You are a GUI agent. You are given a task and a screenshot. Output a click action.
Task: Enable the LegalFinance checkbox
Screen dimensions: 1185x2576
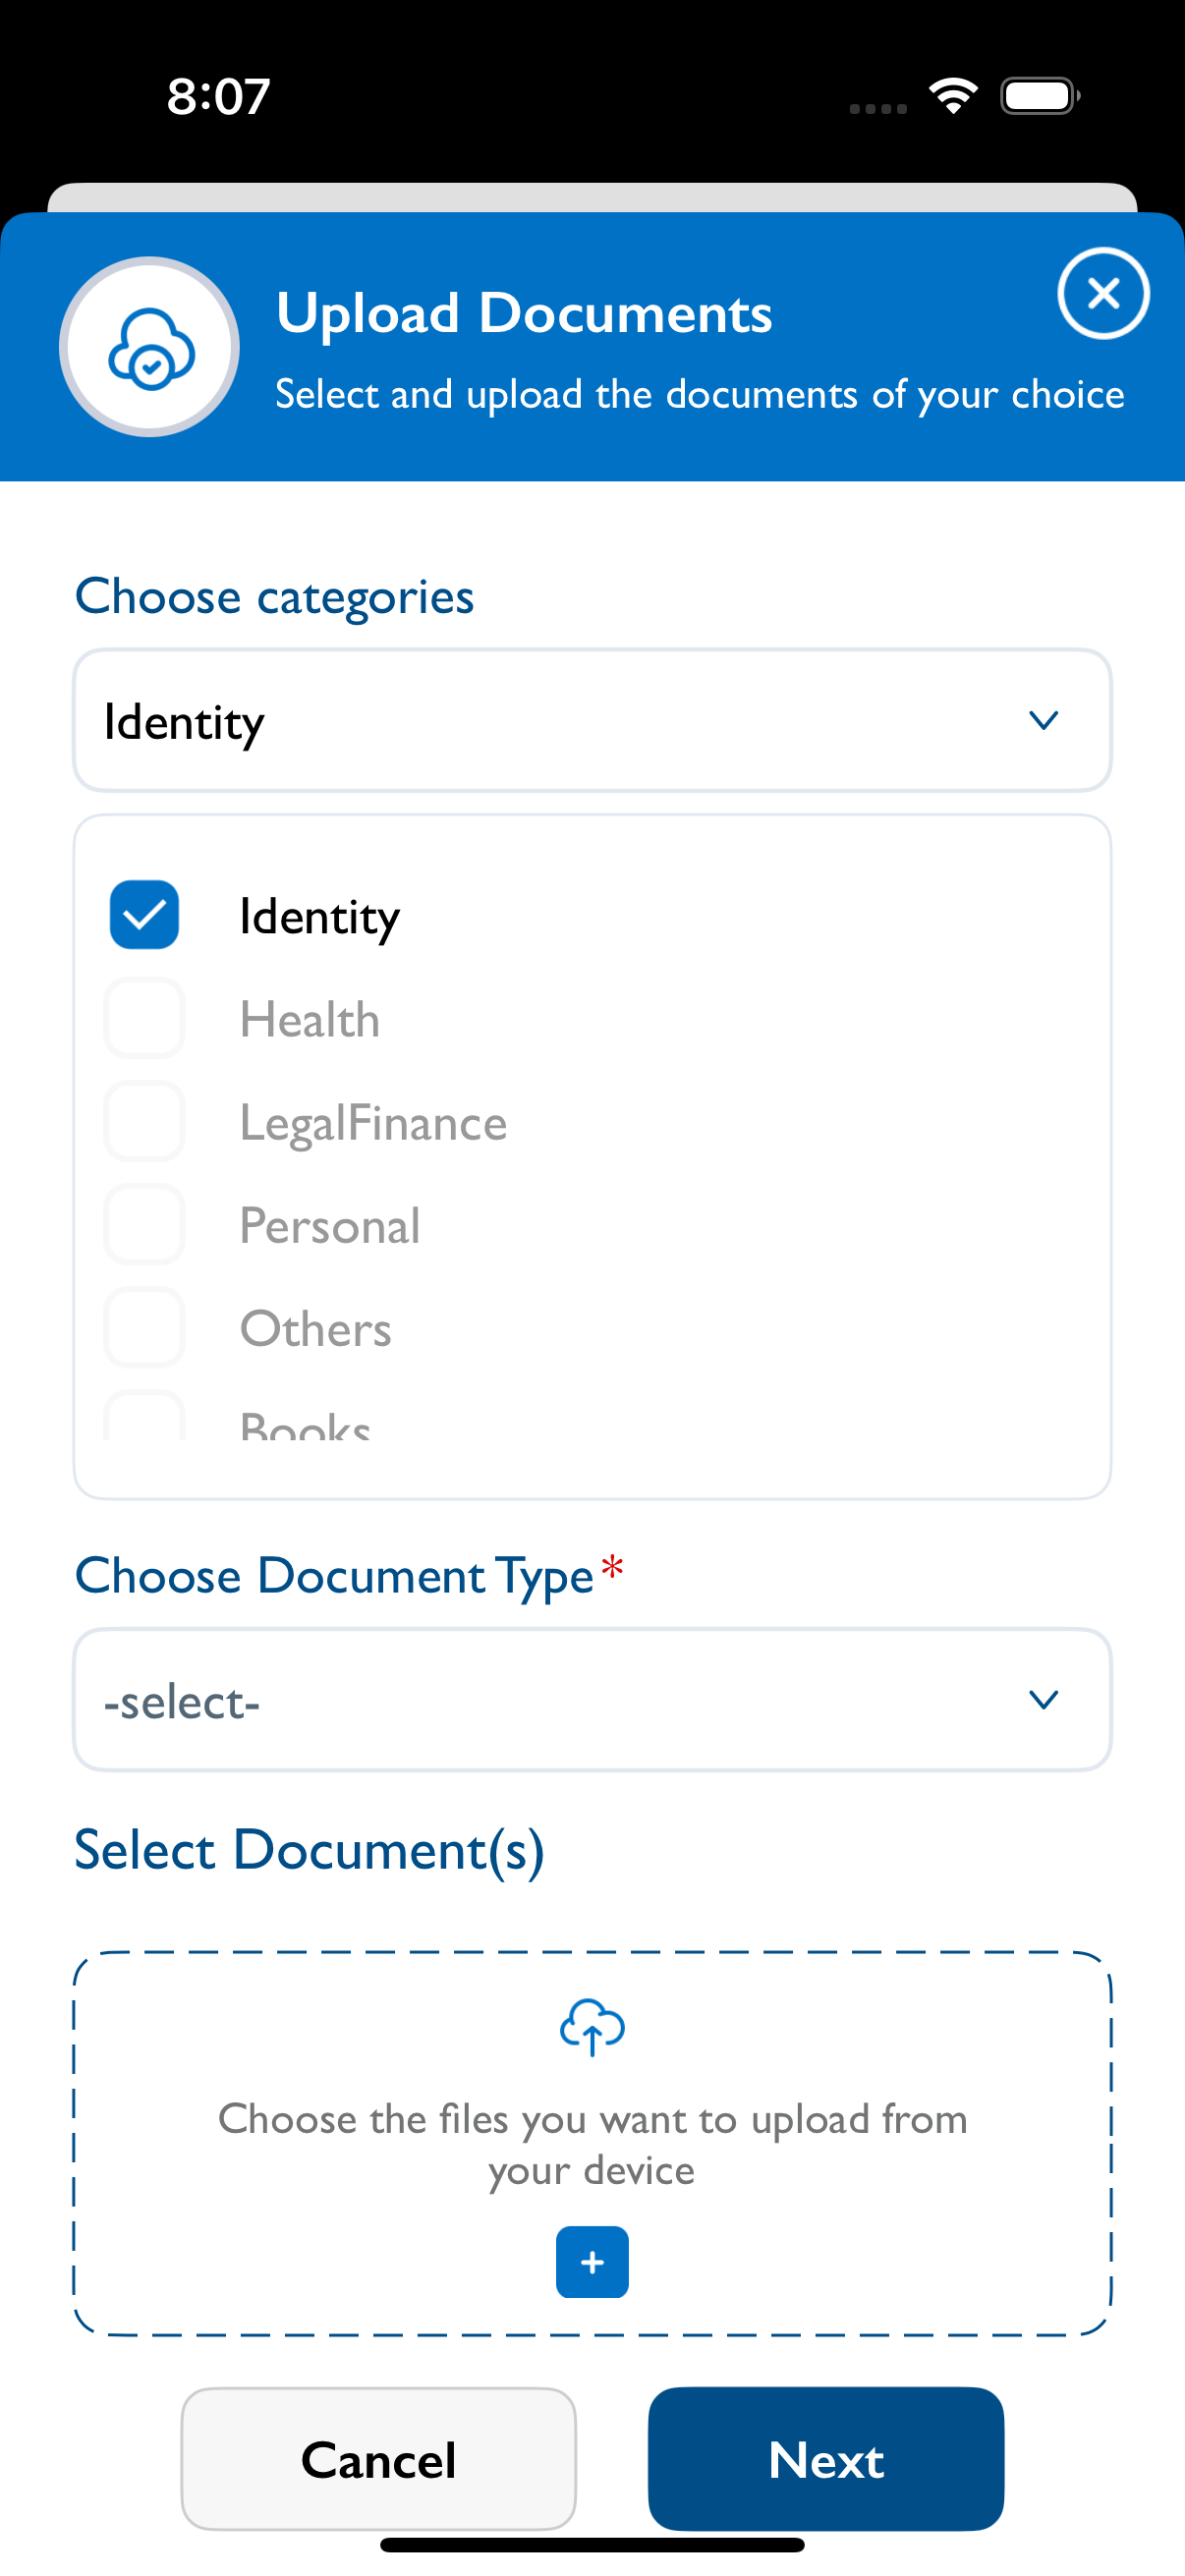(x=145, y=1122)
